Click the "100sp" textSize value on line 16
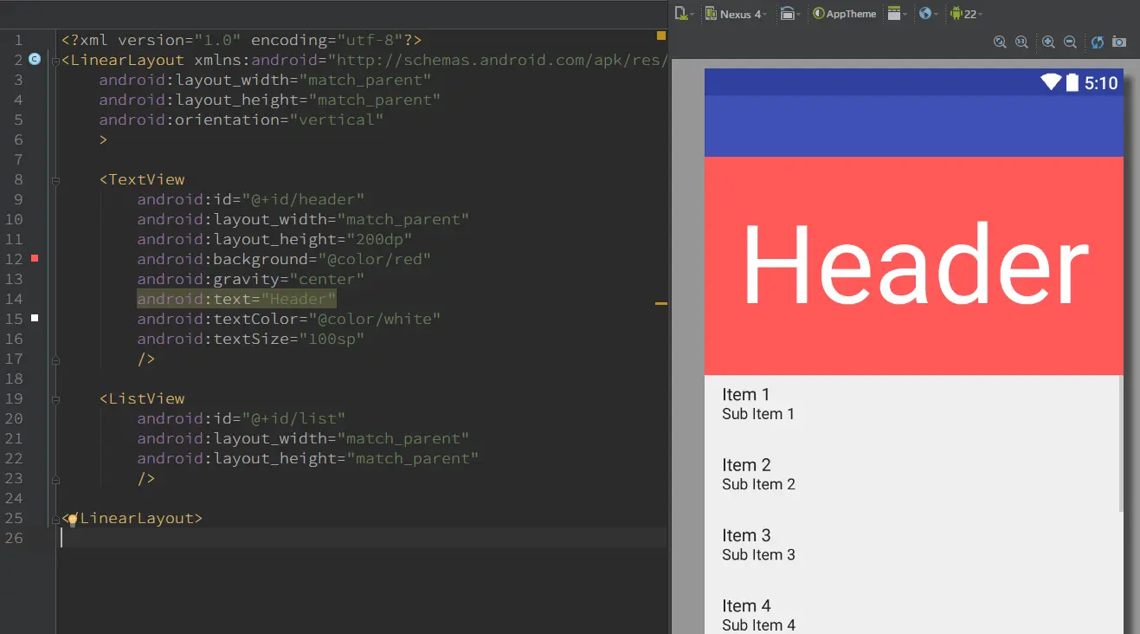Viewport: 1140px width, 634px height. [x=332, y=339]
